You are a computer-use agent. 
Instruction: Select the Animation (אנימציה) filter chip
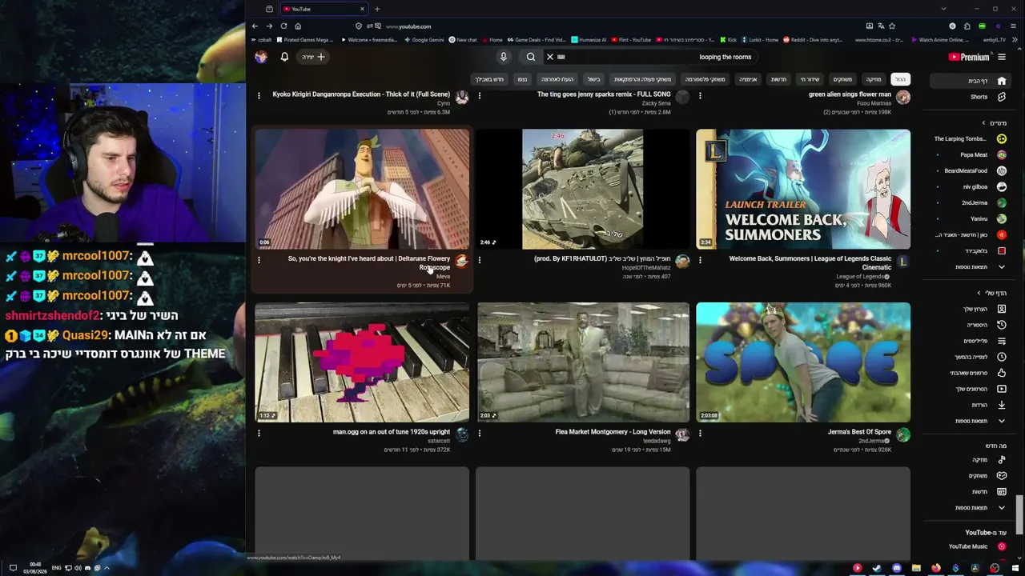(748, 79)
